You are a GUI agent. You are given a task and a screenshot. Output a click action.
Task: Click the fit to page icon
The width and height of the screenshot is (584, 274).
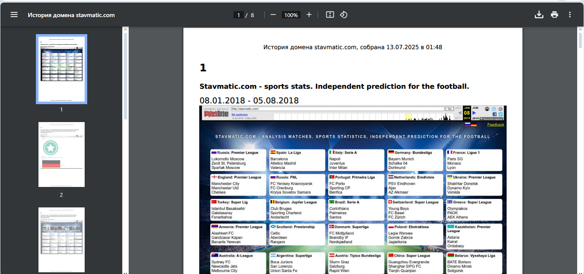click(x=330, y=15)
